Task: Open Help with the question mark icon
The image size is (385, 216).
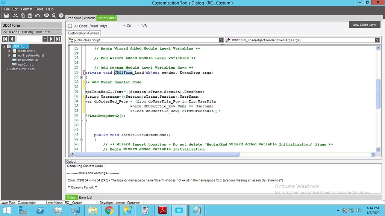Action: coord(61,15)
